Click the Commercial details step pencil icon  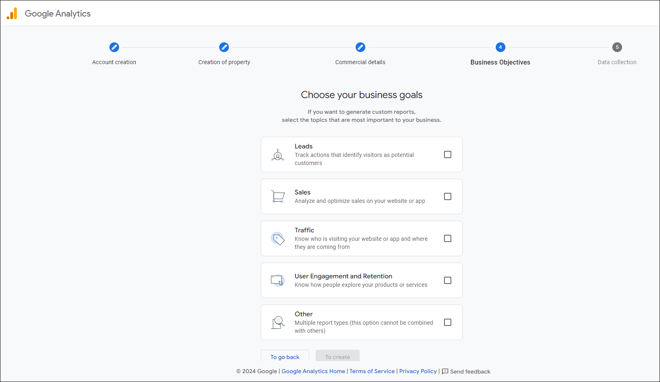(x=360, y=47)
